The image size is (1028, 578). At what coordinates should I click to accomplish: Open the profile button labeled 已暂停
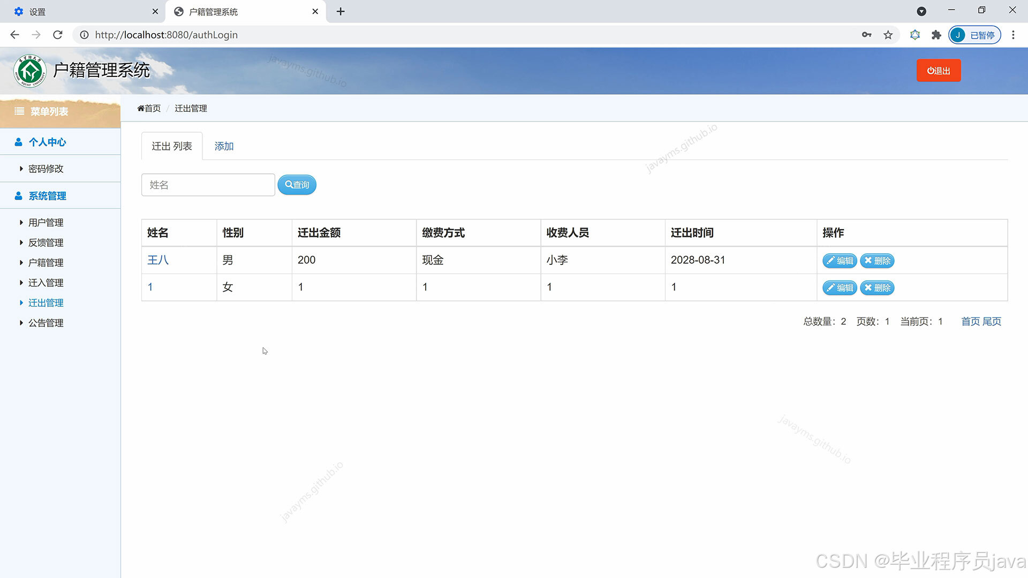(974, 35)
